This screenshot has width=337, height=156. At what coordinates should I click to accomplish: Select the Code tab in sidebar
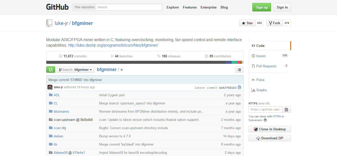[x=270, y=46]
